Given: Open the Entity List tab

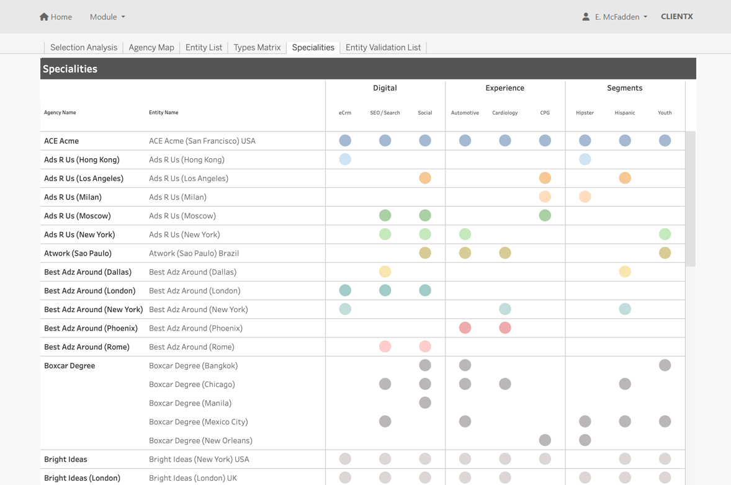Looking at the screenshot, I should [x=204, y=47].
